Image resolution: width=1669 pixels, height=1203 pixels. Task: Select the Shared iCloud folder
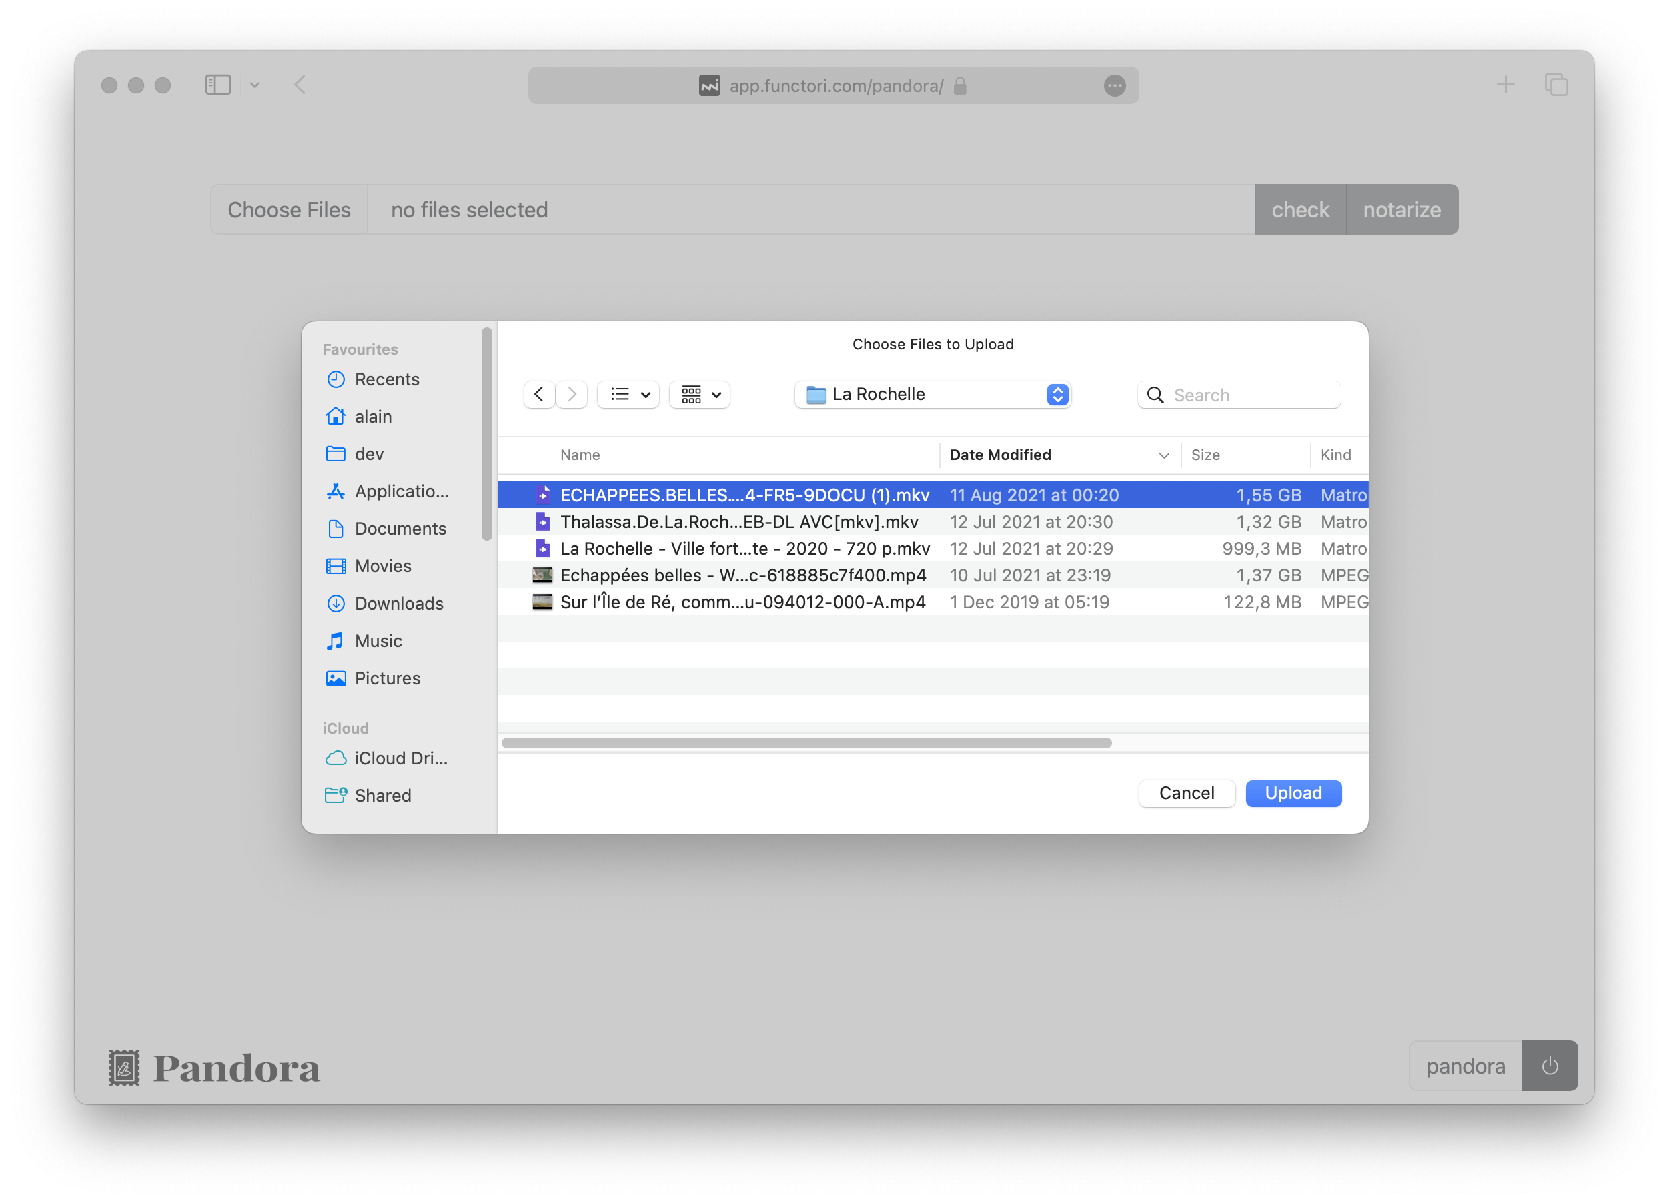coord(383,795)
